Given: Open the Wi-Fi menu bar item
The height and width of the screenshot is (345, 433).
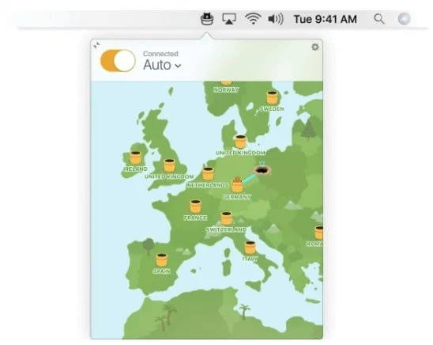Looking at the screenshot, I should click(x=253, y=19).
